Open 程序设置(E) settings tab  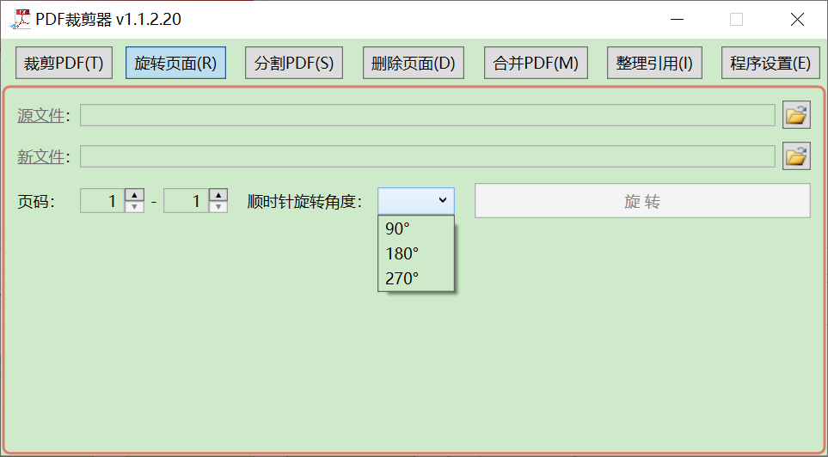(x=770, y=63)
